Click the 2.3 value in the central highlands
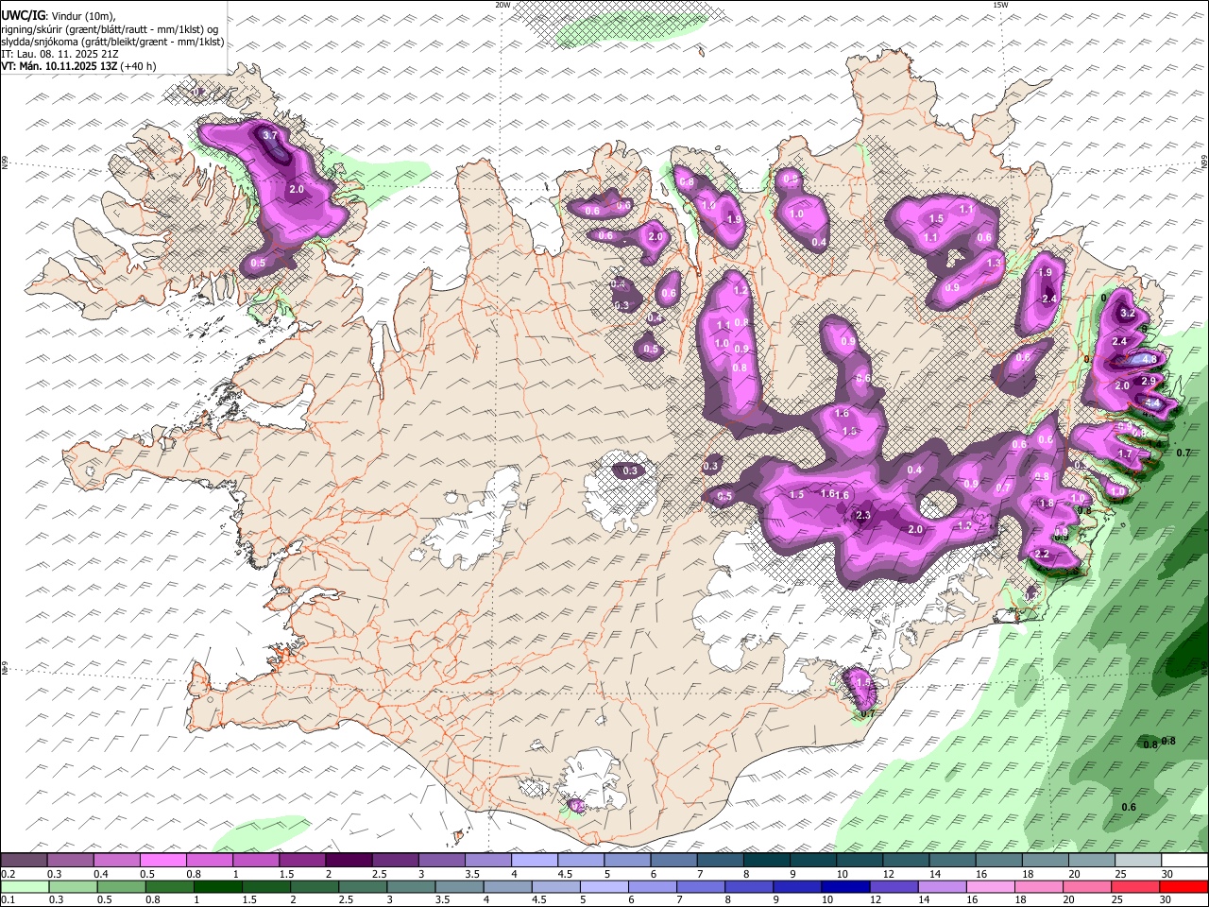The image size is (1209, 907). [x=862, y=515]
